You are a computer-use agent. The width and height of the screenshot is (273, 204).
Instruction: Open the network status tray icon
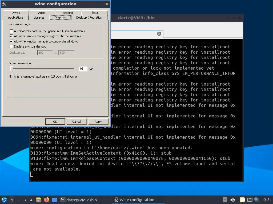(250, 200)
